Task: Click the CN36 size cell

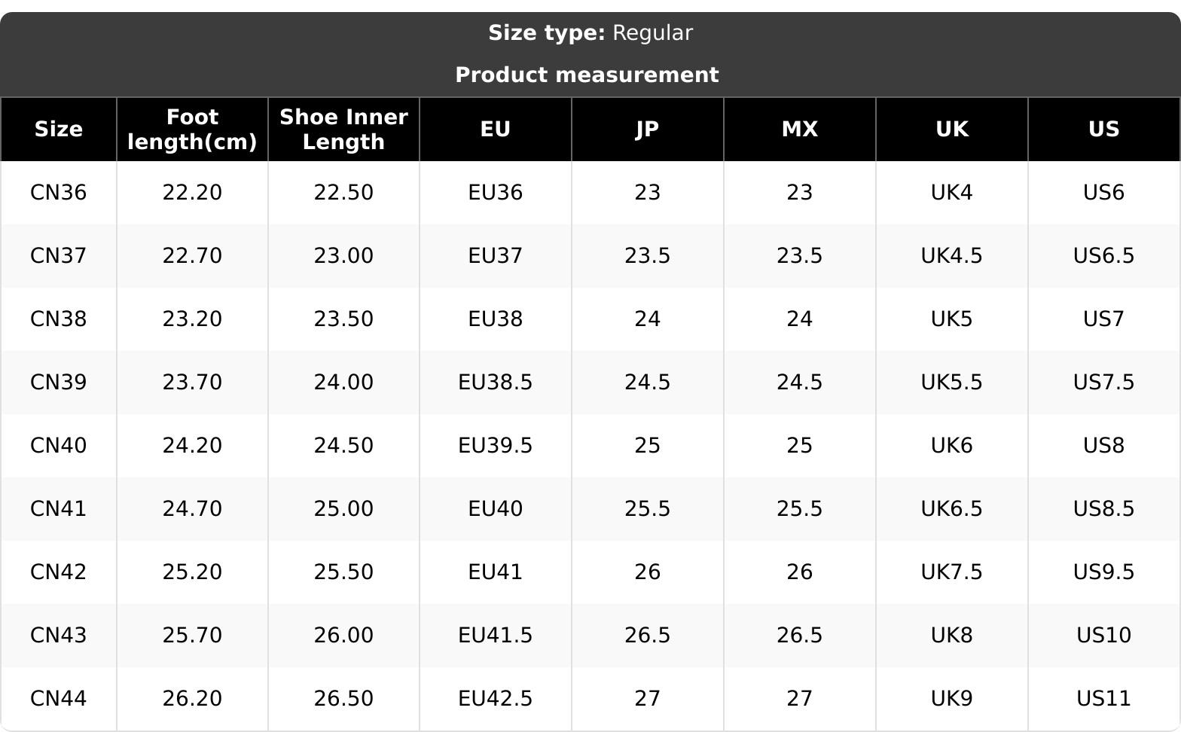Action: [58, 193]
